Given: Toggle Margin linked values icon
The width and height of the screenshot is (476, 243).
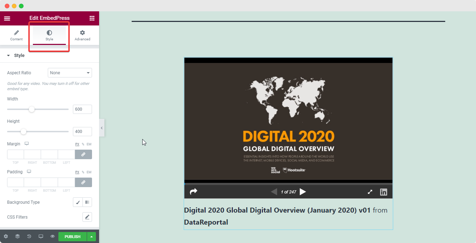Looking at the screenshot, I should pyautogui.click(x=84, y=155).
